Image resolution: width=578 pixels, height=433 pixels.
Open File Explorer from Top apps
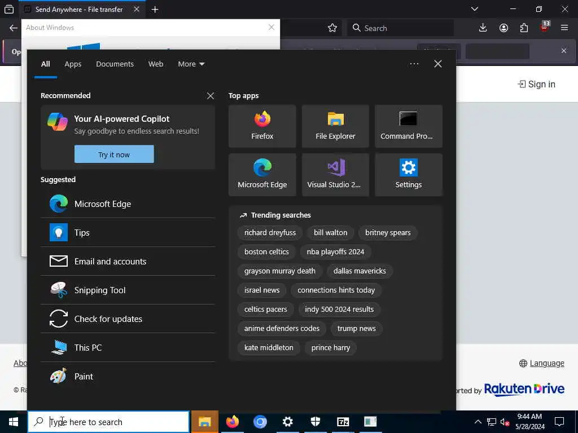(x=335, y=126)
